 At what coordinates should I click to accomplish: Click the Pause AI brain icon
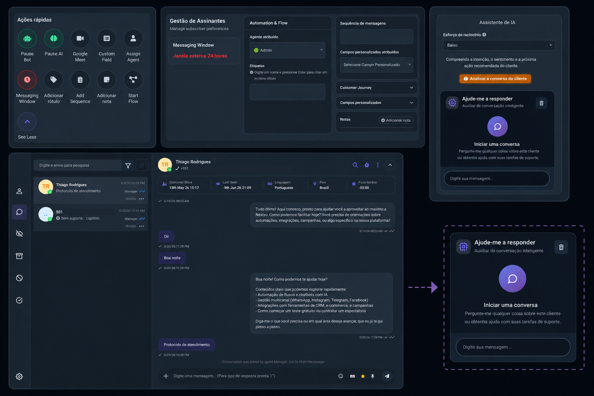coord(54,39)
